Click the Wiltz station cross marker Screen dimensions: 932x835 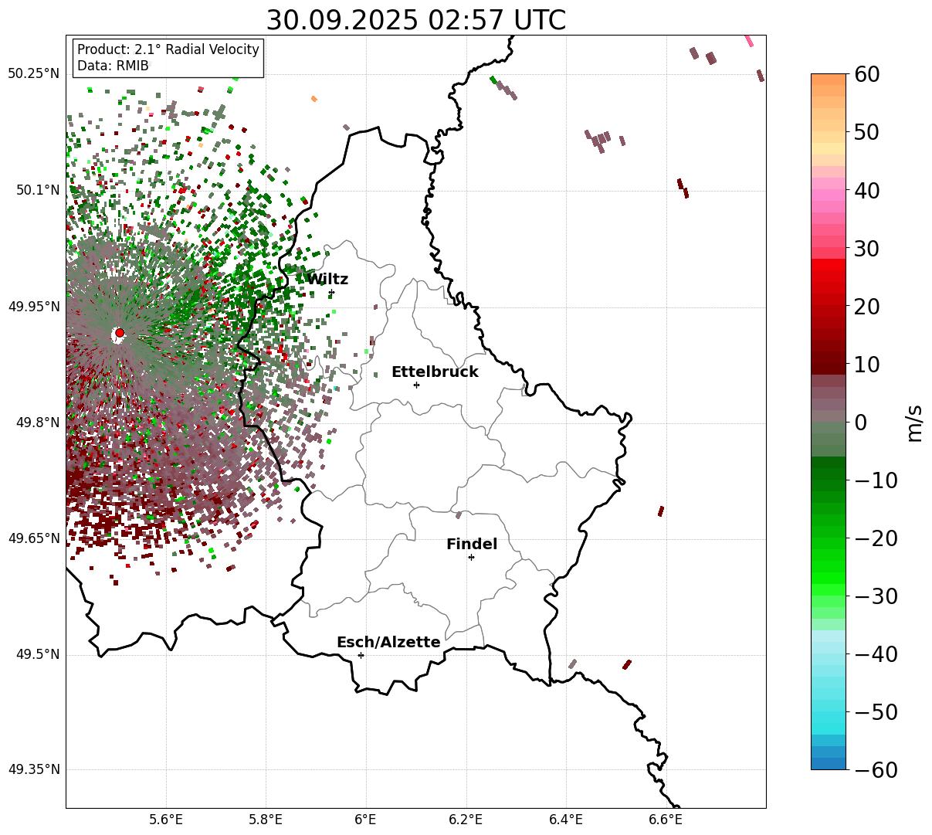pos(331,293)
